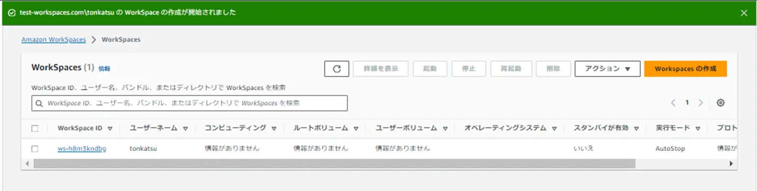This screenshot has height=191, width=757.
Task: Sort by コンピューティング column arrow
Action: [x=273, y=128]
